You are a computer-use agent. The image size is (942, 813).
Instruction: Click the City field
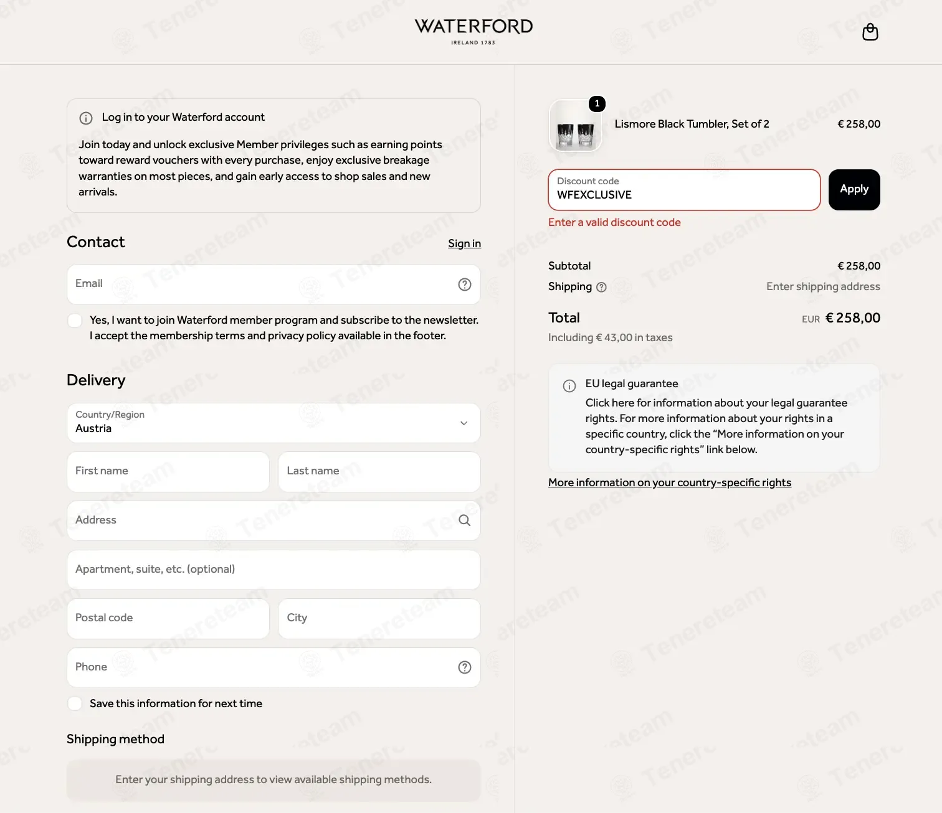[x=379, y=618]
